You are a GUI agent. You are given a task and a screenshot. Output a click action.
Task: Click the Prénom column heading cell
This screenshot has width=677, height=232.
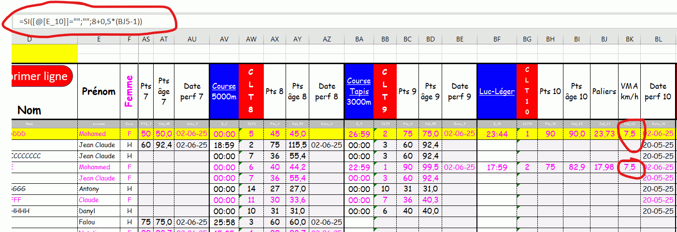point(99,91)
